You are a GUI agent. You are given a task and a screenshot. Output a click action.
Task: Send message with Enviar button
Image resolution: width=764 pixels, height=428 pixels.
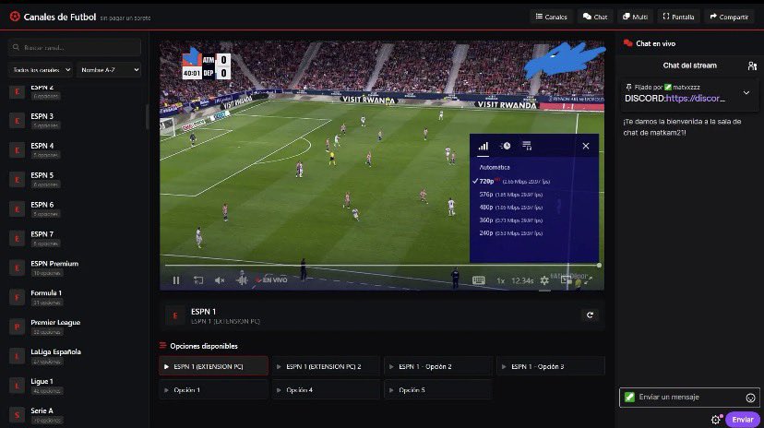pyautogui.click(x=743, y=419)
